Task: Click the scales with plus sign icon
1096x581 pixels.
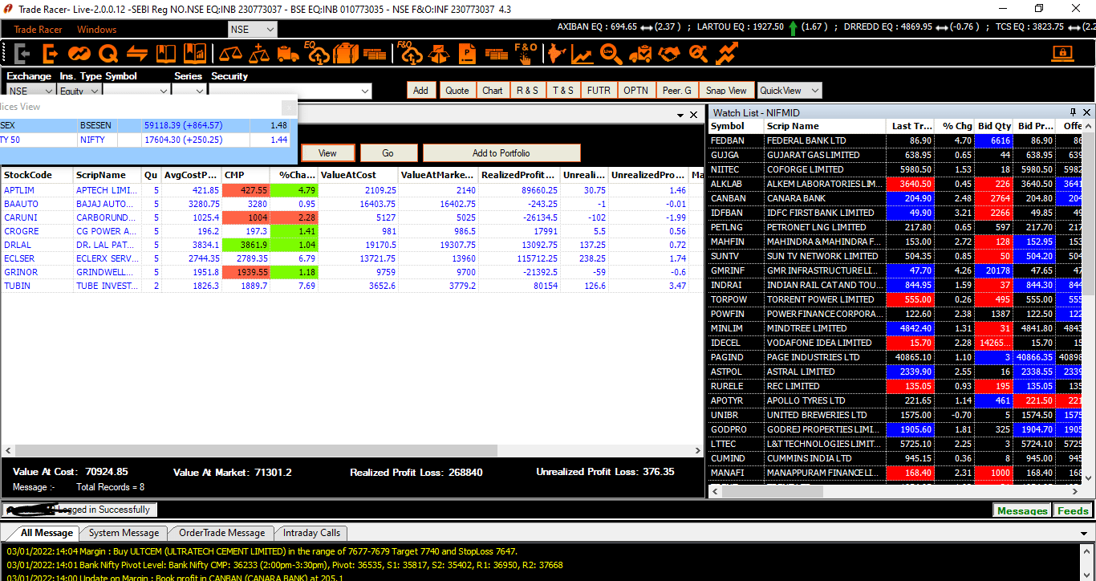Action: [x=259, y=54]
